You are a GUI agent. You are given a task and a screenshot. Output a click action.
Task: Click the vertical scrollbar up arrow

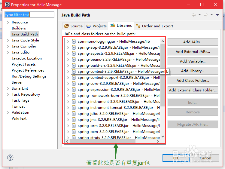point(163,41)
